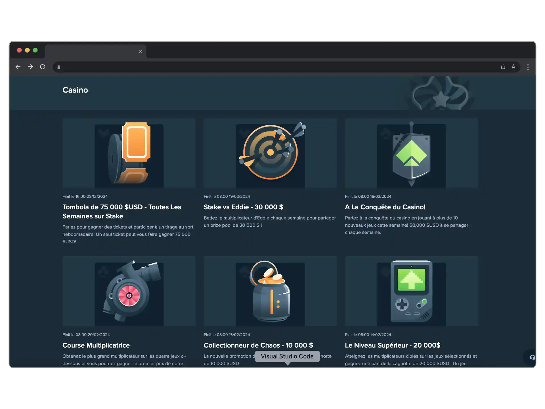Close the browser tab with the X
The image size is (545, 409).
click(x=140, y=52)
